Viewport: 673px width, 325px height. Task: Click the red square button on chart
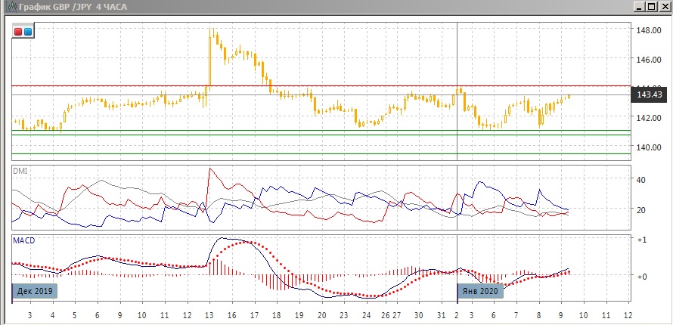19,32
